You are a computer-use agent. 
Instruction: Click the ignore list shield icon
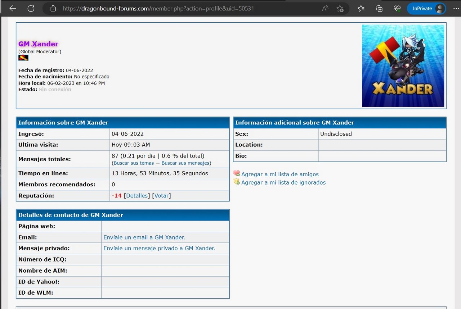tap(236, 182)
